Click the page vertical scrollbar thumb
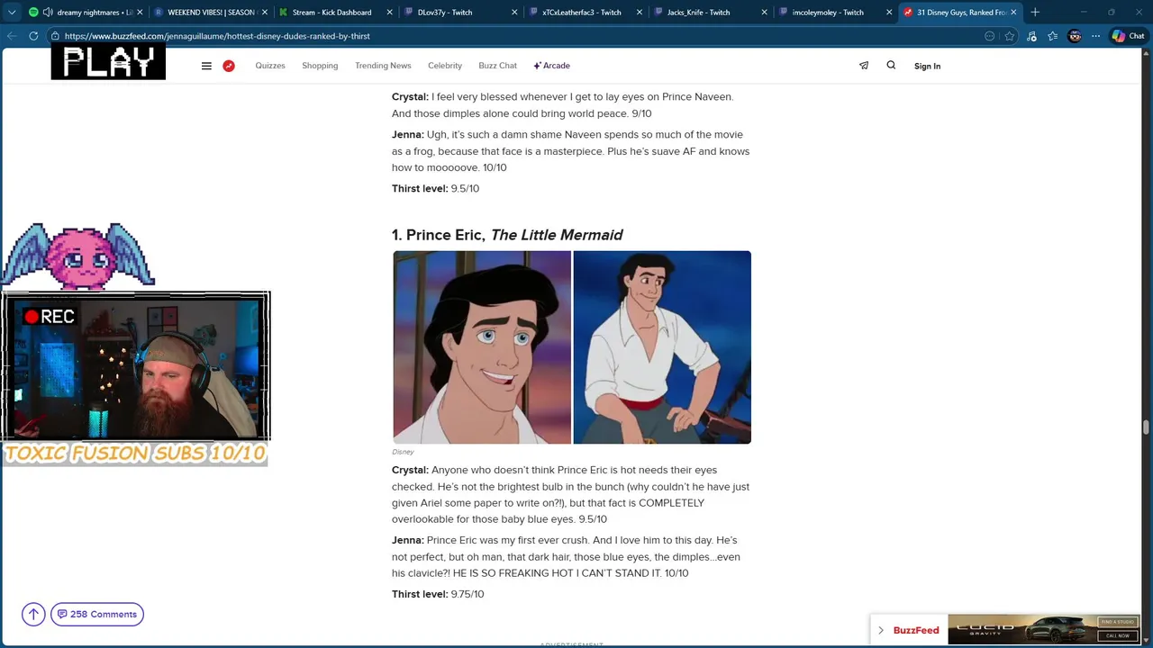The image size is (1153, 648). coord(1146,427)
